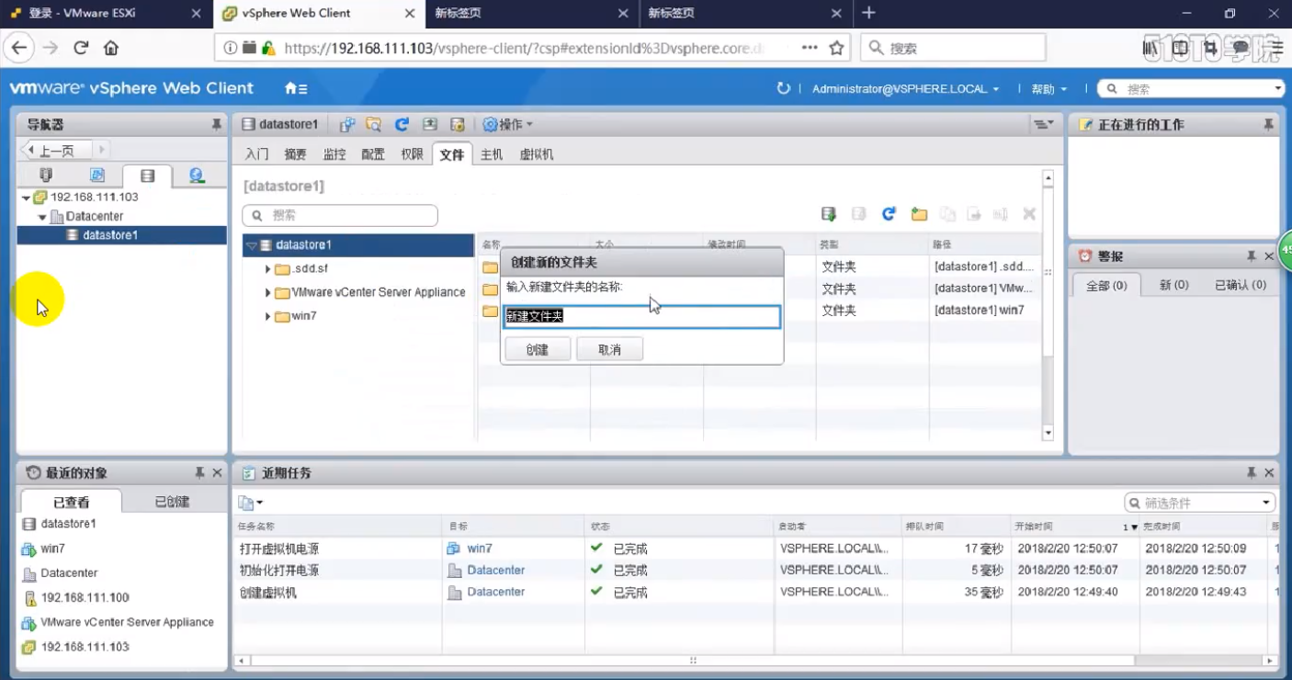Select the 虚拟机 tab

(x=537, y=154)
